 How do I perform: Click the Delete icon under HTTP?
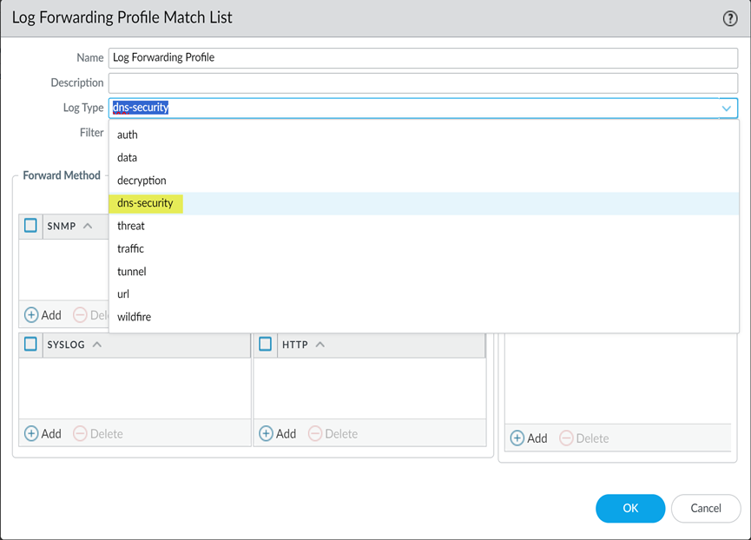315,433
